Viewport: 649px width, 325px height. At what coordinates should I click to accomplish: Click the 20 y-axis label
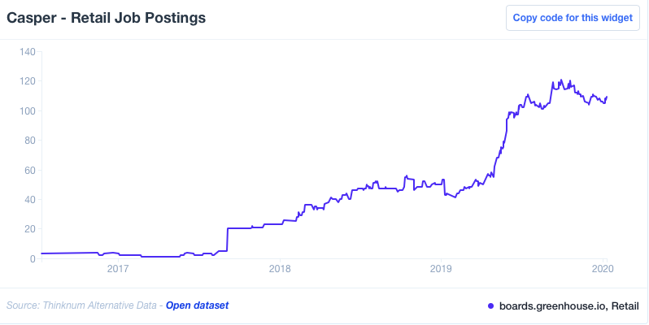point(30,229)
